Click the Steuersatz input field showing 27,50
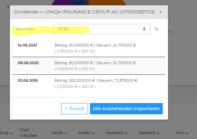 [x=102, y=29]
